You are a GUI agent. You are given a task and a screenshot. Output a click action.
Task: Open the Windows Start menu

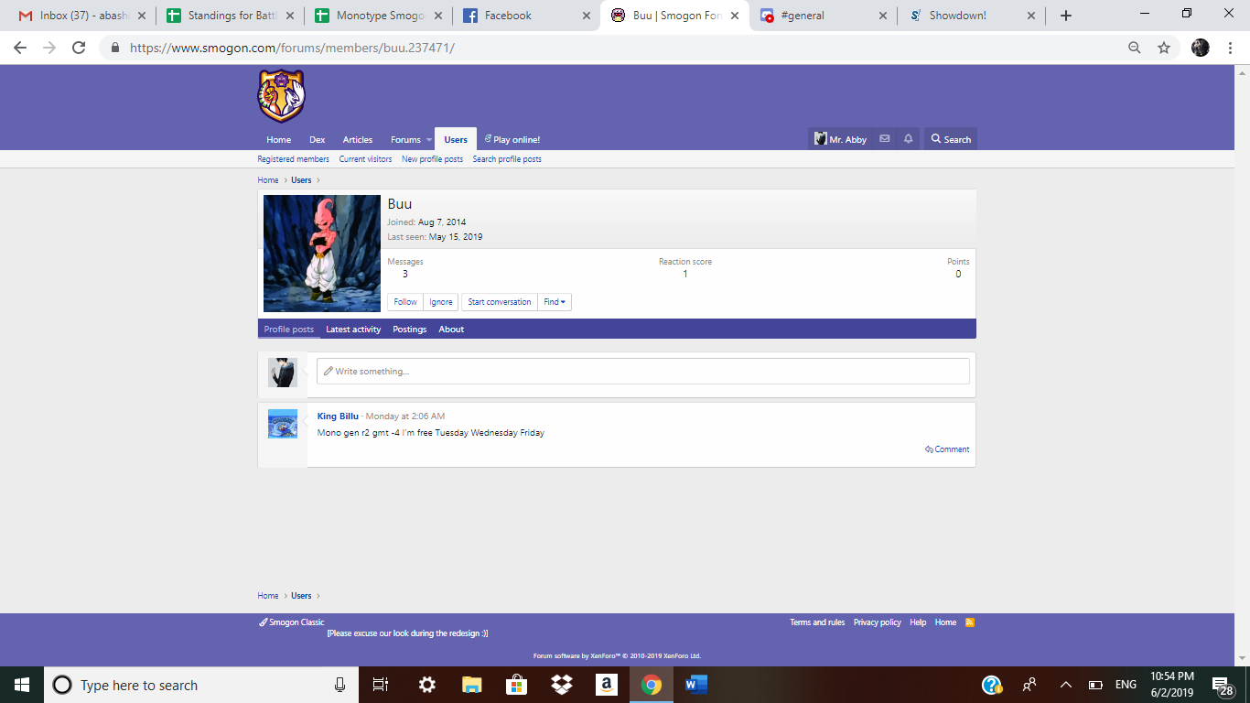22,685
